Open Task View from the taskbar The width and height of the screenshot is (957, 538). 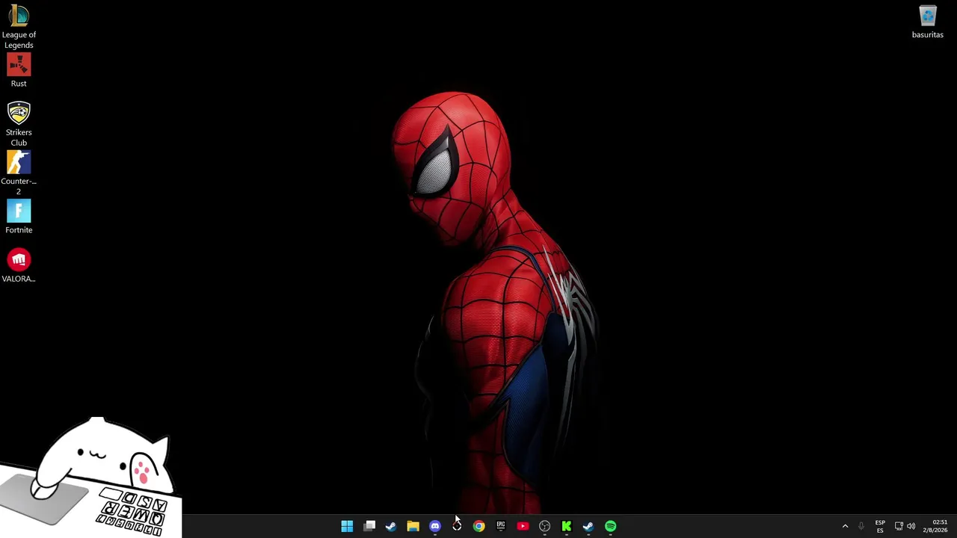(369, 526)
